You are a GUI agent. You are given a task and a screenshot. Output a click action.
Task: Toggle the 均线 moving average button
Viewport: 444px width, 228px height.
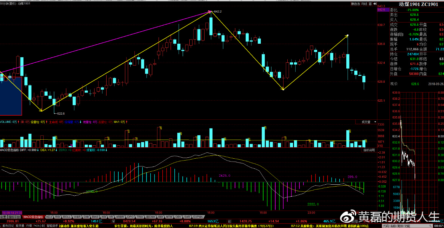pyautogui.click(x=364, y=4)
